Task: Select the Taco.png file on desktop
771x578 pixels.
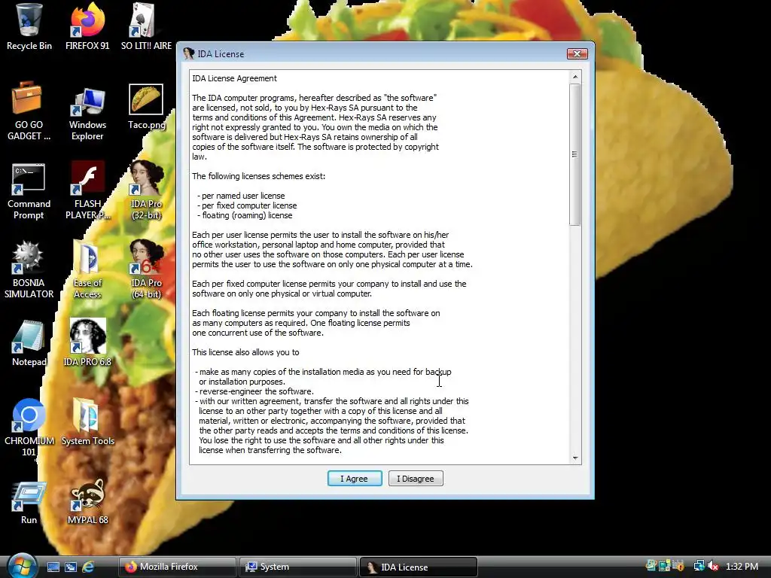Action: point(146,107)
